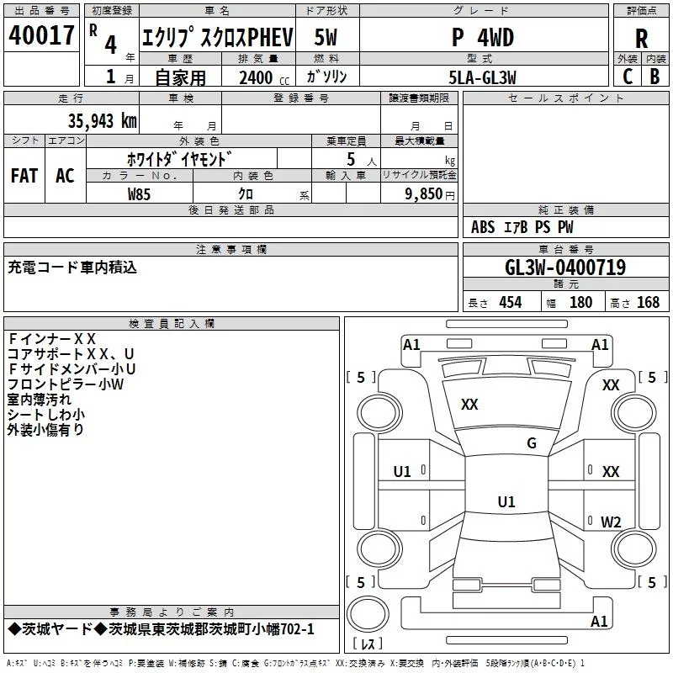The height and width of the screenshot is (673, 673).
Task: Click the G mark on the windshield
Action: coord(532,443)
